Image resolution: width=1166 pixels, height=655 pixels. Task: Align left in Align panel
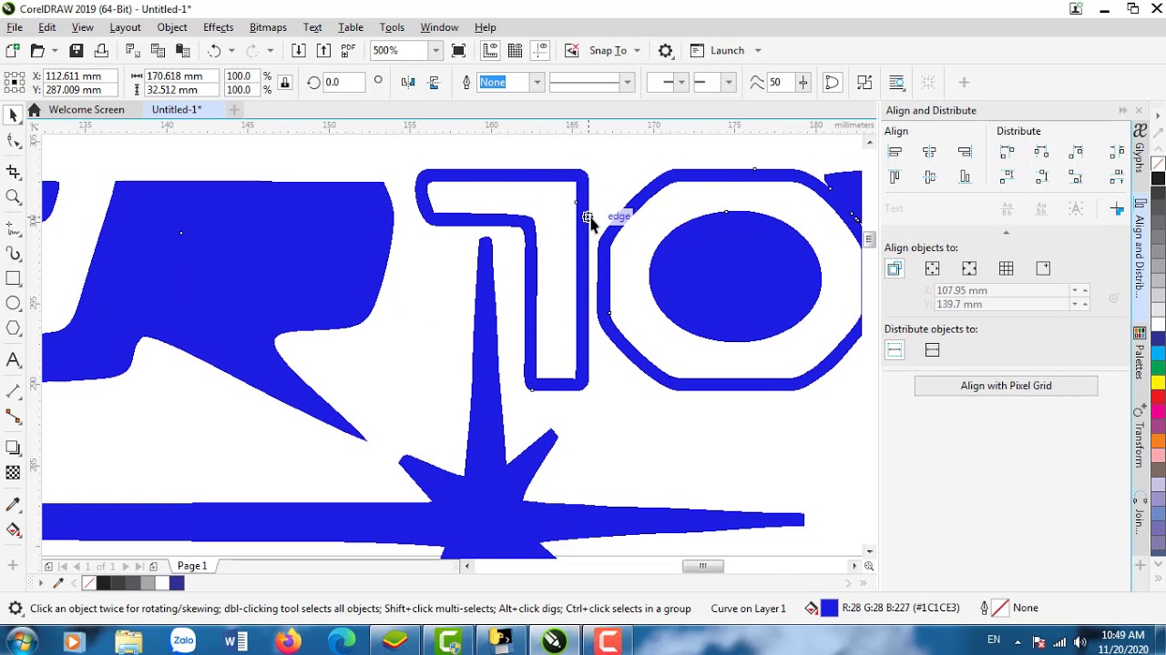[895, 152]
